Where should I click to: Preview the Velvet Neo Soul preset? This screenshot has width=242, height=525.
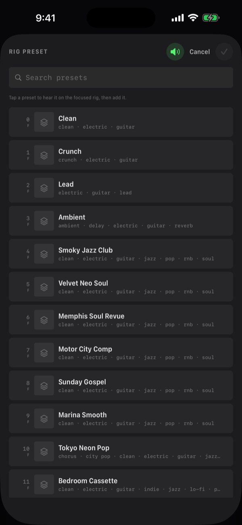(x=121, y=287)
